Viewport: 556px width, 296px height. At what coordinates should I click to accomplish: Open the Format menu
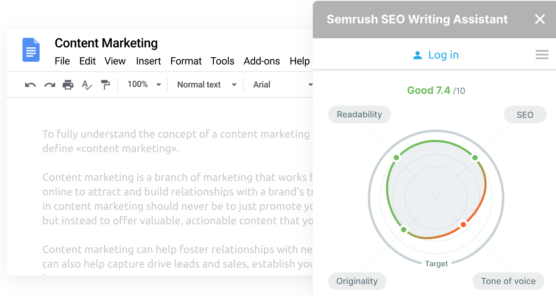(x=186, y=61)
